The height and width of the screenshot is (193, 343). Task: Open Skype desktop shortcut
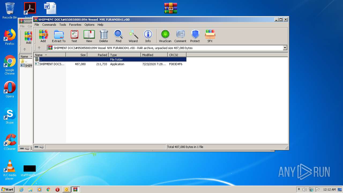click(10, 116)
